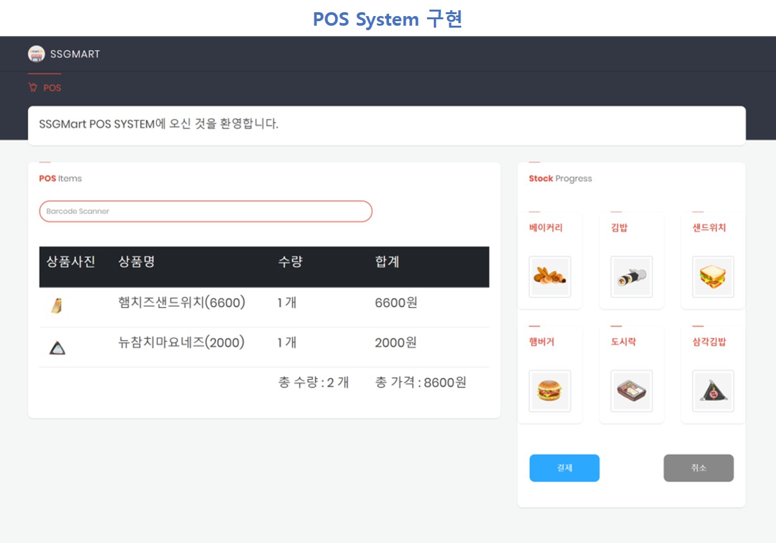Click the SSGMART brand text
The width and height of the screenshot is (776, 543).
75,54
